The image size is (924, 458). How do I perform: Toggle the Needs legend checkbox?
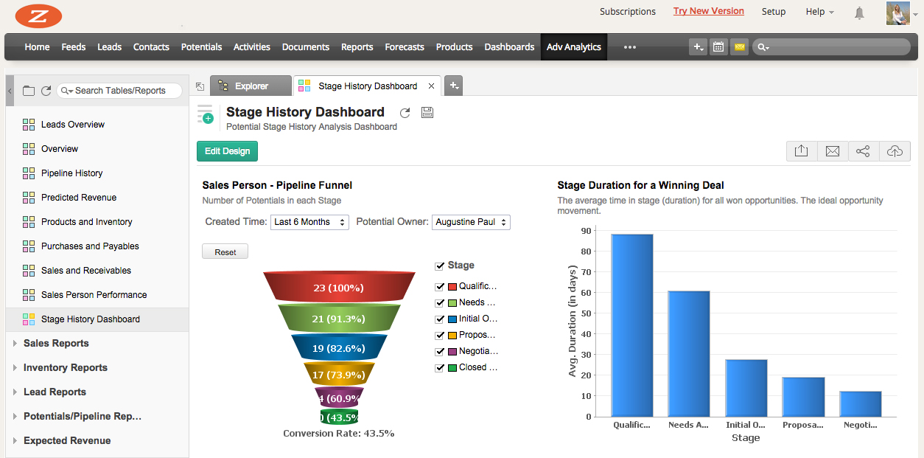point(440,302)
